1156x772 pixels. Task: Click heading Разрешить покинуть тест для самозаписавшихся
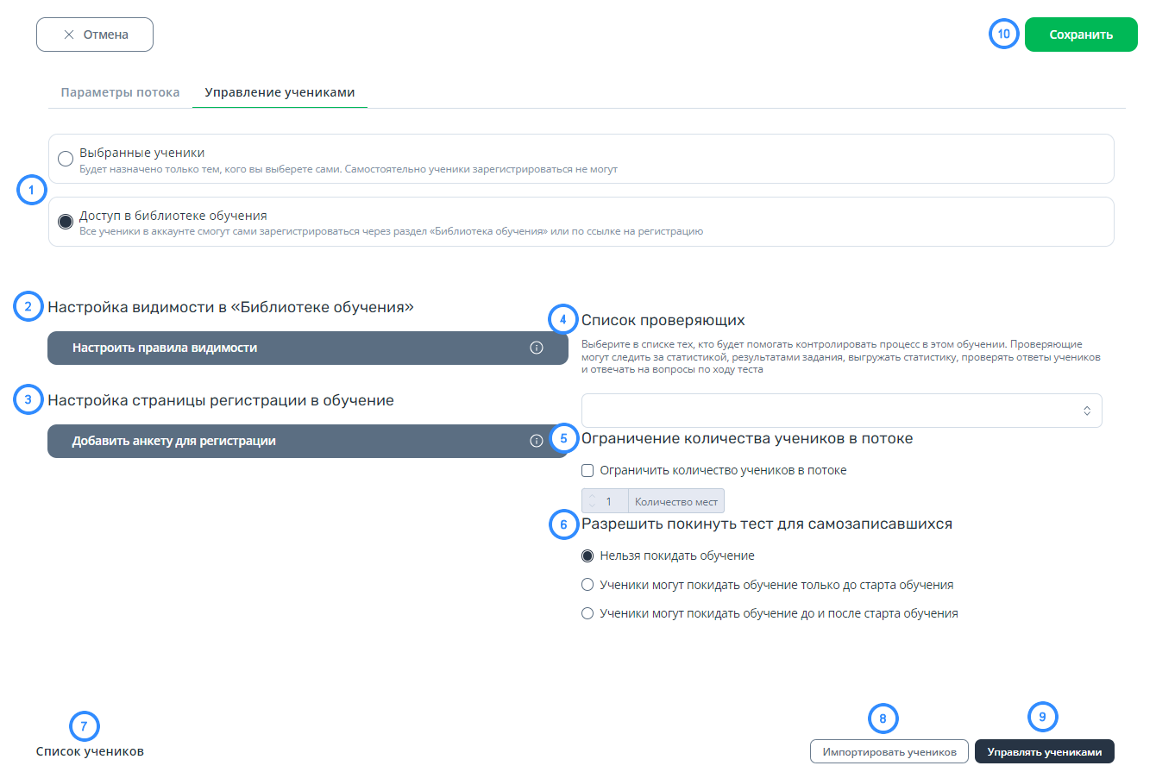click(767, 524)
